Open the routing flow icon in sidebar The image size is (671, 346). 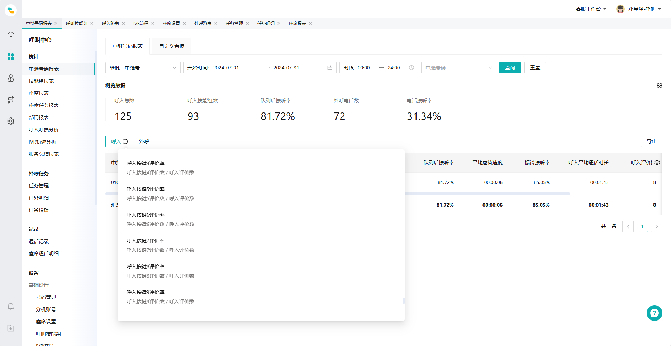pyautogui.click(x=11, y=100)
